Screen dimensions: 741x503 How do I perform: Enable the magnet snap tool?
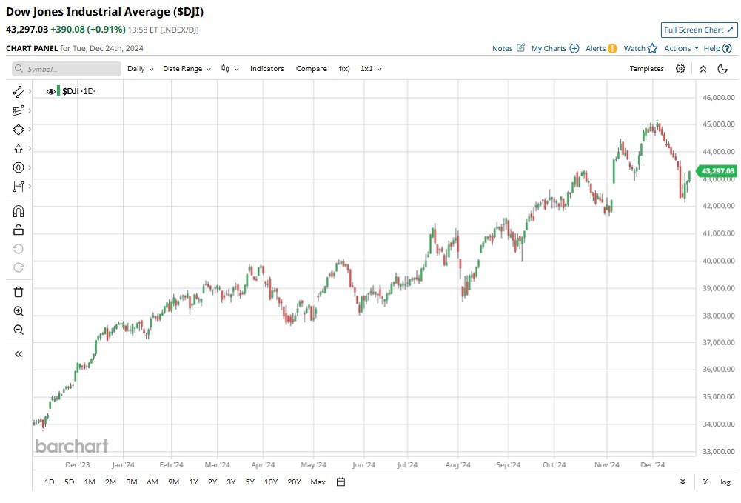point(19,211)
